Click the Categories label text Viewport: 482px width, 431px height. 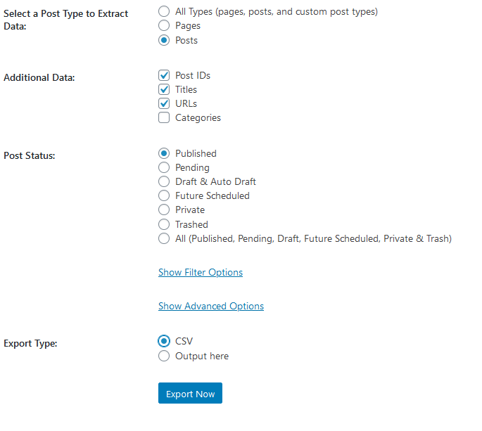point(198,118)
